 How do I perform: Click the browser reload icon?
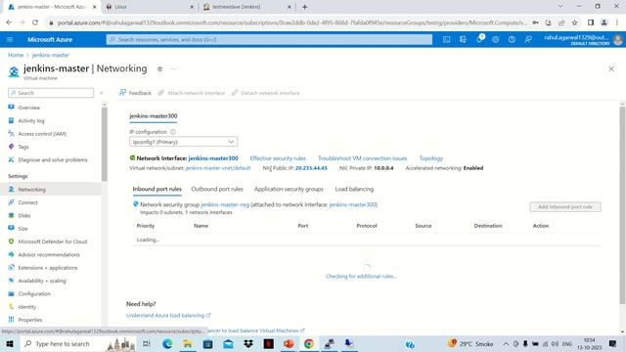click(35, 22)
